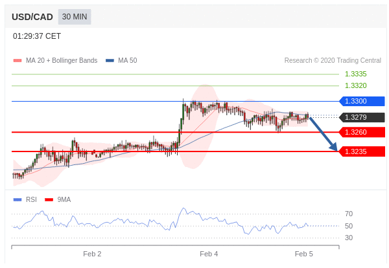Click the MA 20 Bollinger legend swatch
The width and height of the screenshot is (389, 268).
pyautogui.click(x=18, y=60)
